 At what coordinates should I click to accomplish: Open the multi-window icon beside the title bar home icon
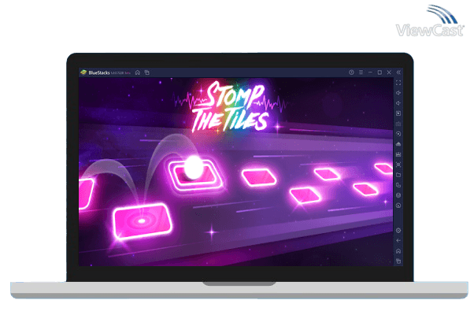pos(147,72)
